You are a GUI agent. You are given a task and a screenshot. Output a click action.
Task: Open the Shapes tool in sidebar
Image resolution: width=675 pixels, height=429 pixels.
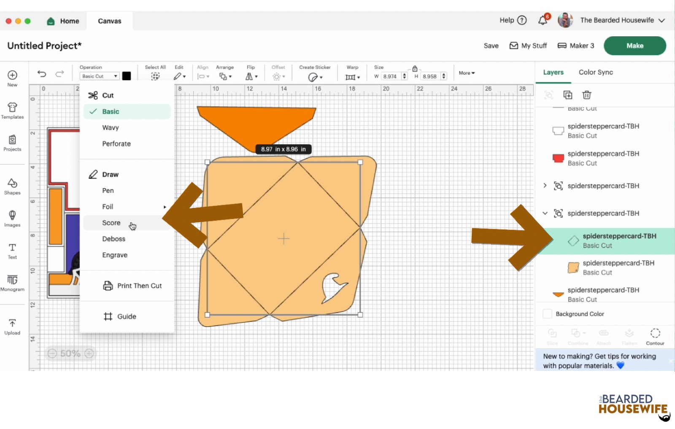click(x=12, y=186)
